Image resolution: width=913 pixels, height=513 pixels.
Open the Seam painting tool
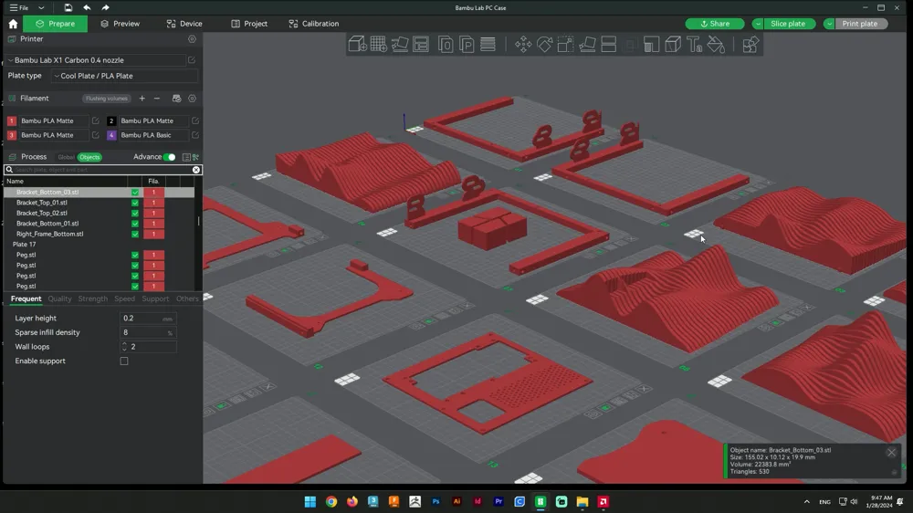(x=673, y=44)
